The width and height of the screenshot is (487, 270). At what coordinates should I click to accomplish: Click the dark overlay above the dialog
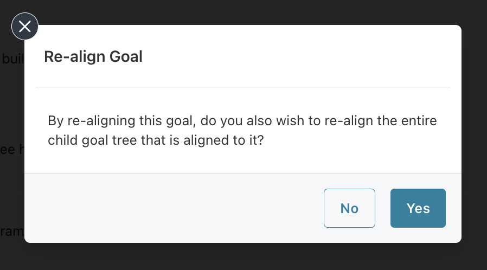click(x=244, y=12)
